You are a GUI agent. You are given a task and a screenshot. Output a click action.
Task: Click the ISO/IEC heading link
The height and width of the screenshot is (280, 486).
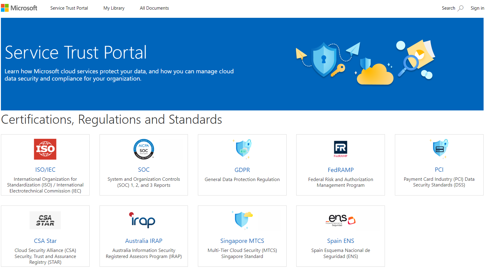[x=45, y=170]
